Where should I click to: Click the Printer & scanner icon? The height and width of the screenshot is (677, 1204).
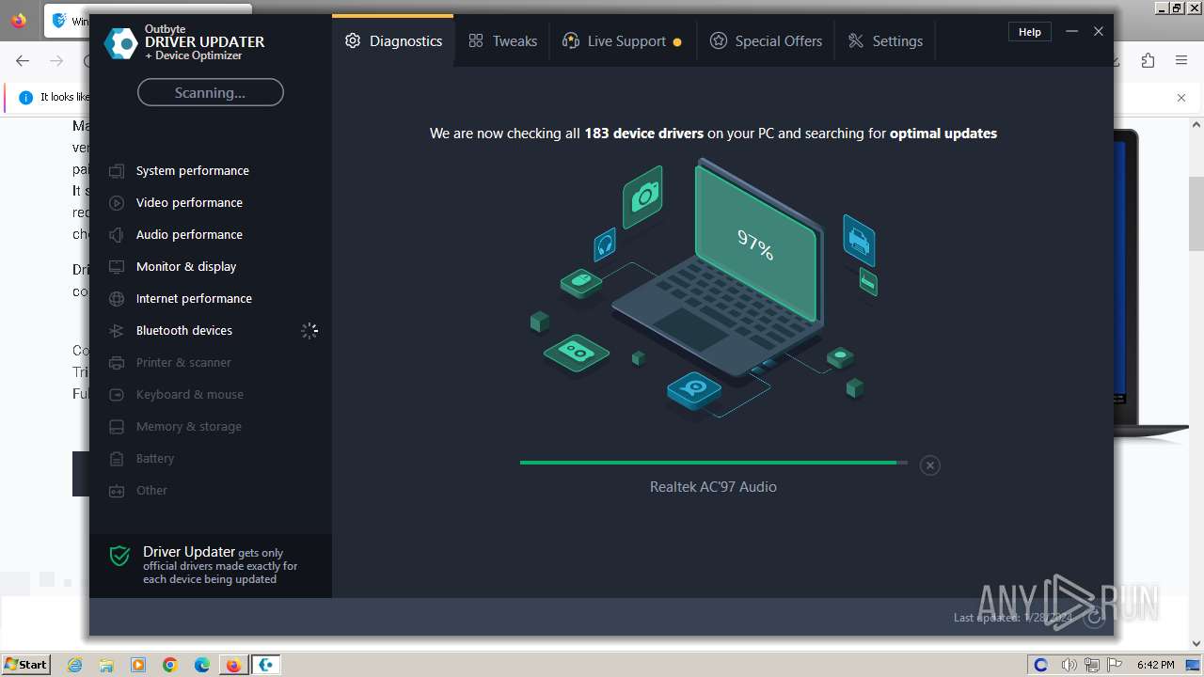pyautogui.click(x=117, y=363)
